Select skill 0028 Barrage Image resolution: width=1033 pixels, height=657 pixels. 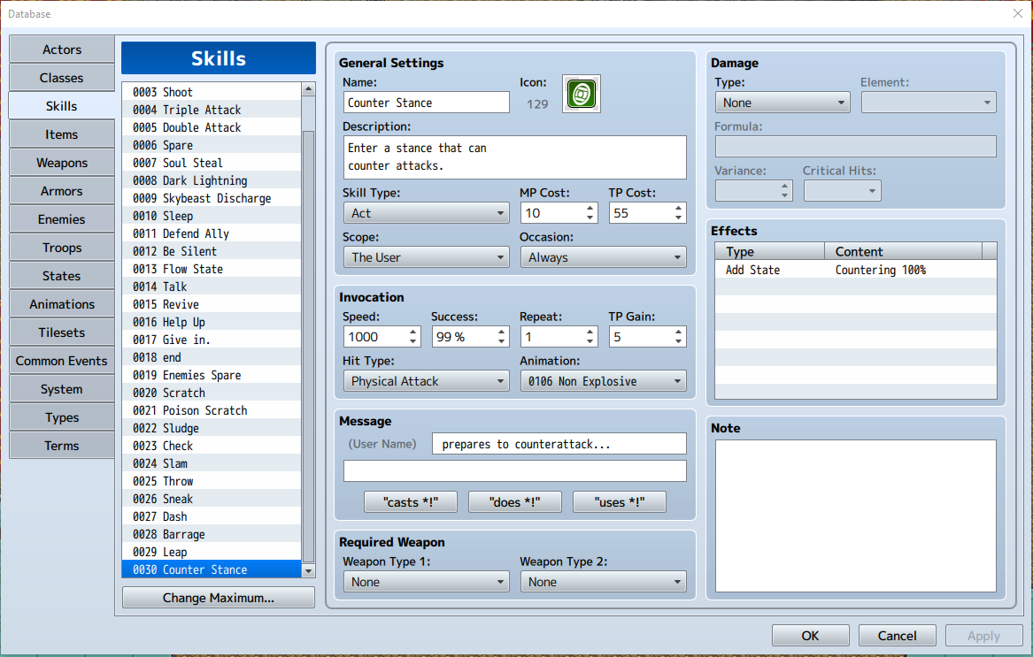pyautogui.click(x=212, y=535)
